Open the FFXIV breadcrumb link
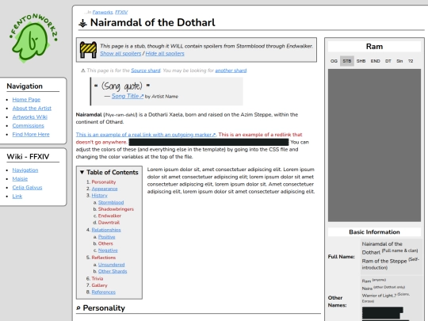This screenshot has width=428, height=321. 121,12
